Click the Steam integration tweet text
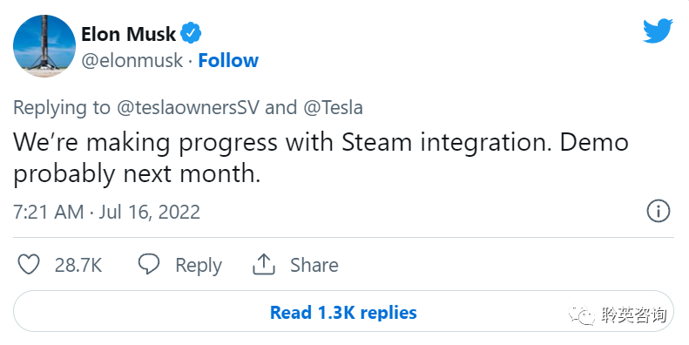 tap(321, 158)
